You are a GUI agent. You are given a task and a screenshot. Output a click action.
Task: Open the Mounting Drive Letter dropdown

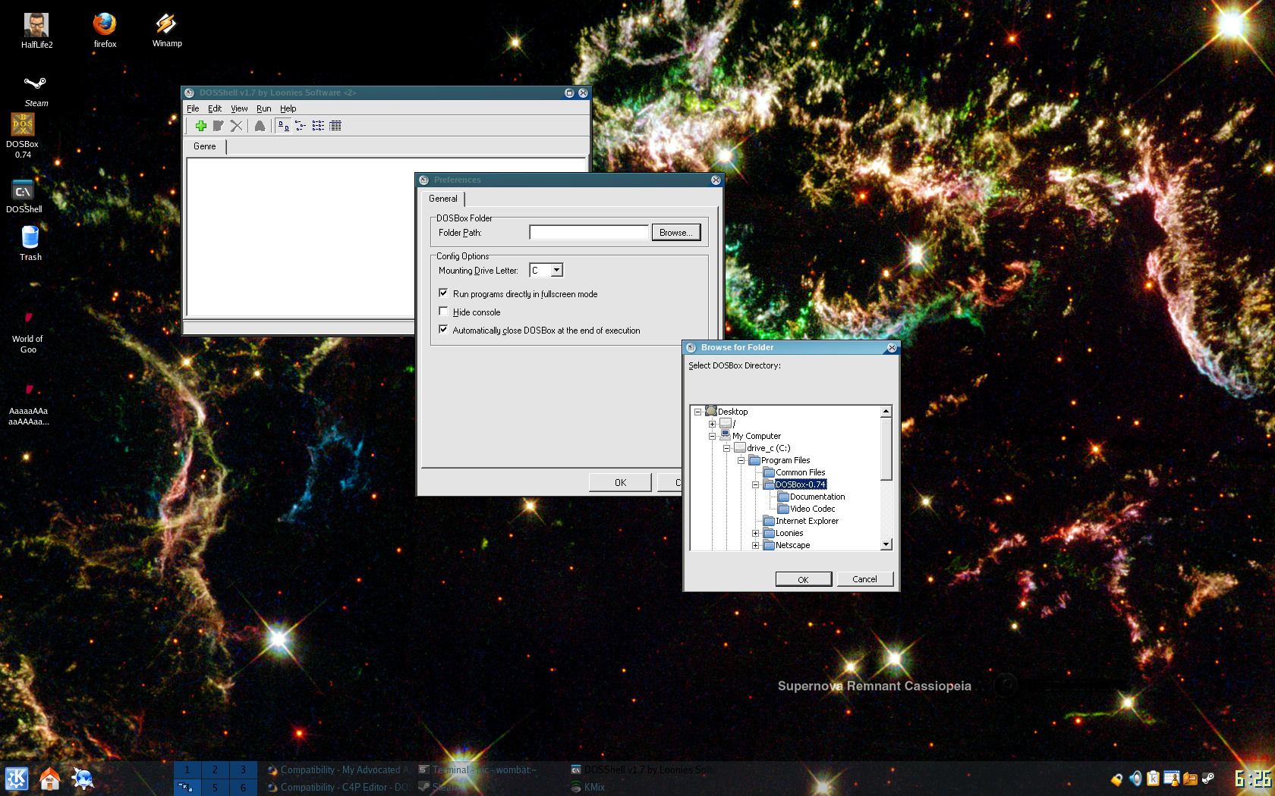[555, 270]
